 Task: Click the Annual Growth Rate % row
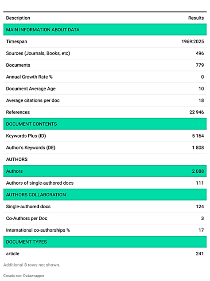tap(105, 77)
